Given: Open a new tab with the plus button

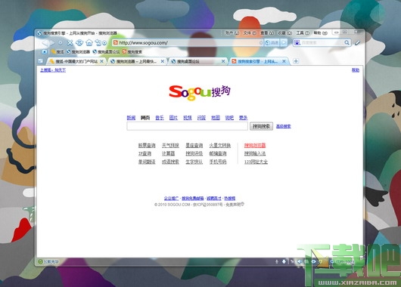Looking at the screenshot, I should click(296, 61).
